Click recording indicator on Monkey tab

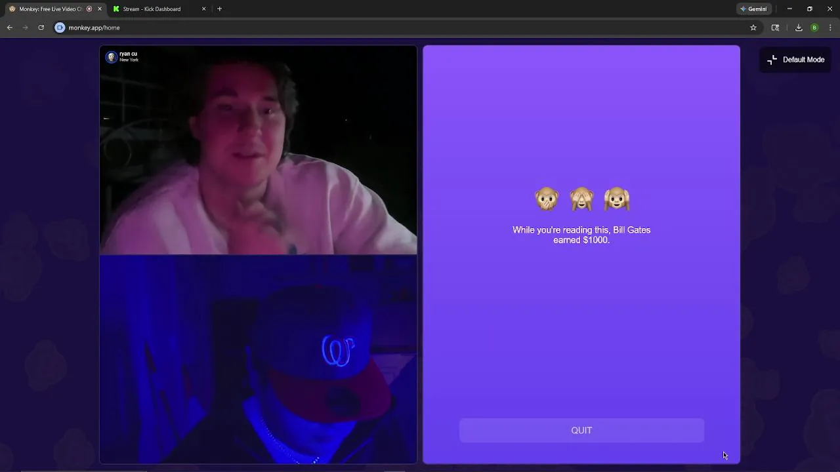pos(89,9)
